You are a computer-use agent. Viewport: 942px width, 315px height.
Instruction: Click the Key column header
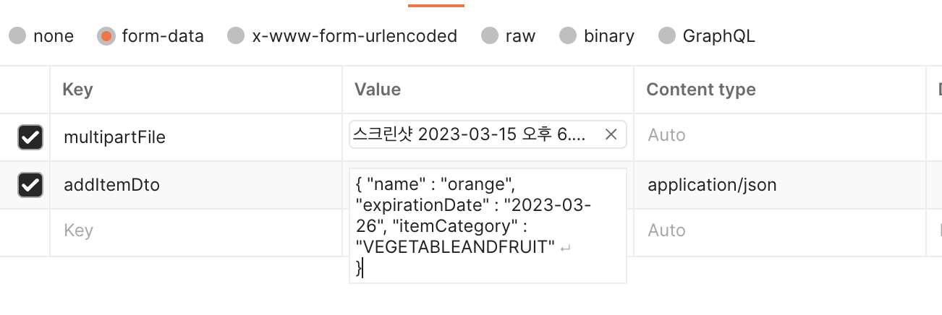77,90
